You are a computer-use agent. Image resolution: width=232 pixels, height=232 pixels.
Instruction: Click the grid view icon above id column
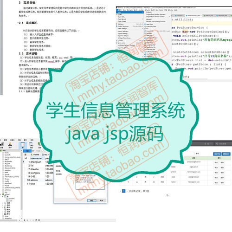point(26,155)
